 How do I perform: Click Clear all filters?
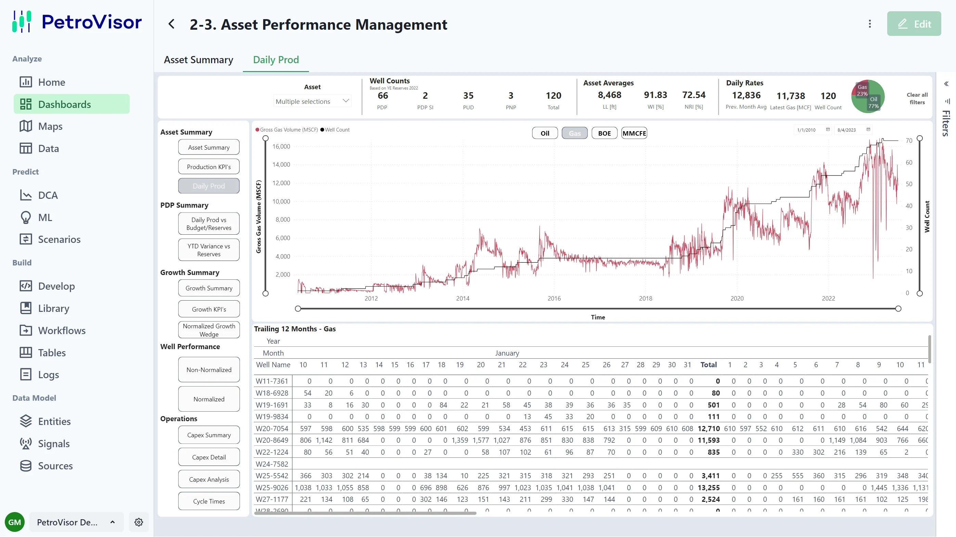click(x=917, y=99)
